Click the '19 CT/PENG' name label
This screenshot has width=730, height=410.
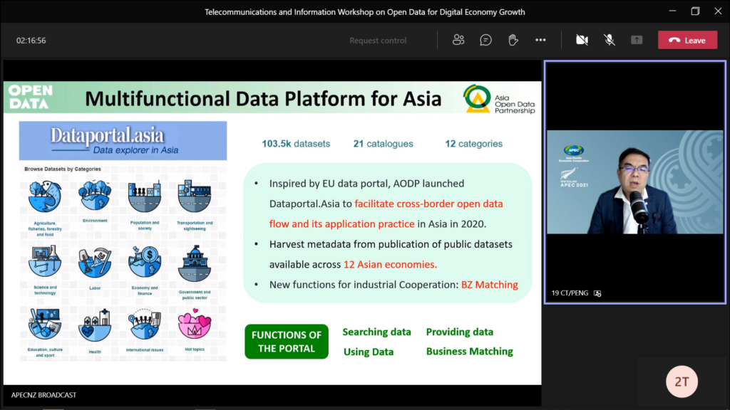570,293
